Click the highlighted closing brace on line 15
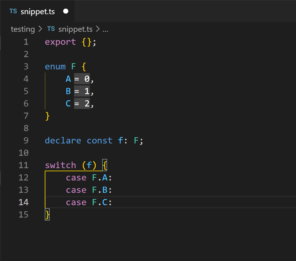The image size is (296, 261). pos(48,215)
